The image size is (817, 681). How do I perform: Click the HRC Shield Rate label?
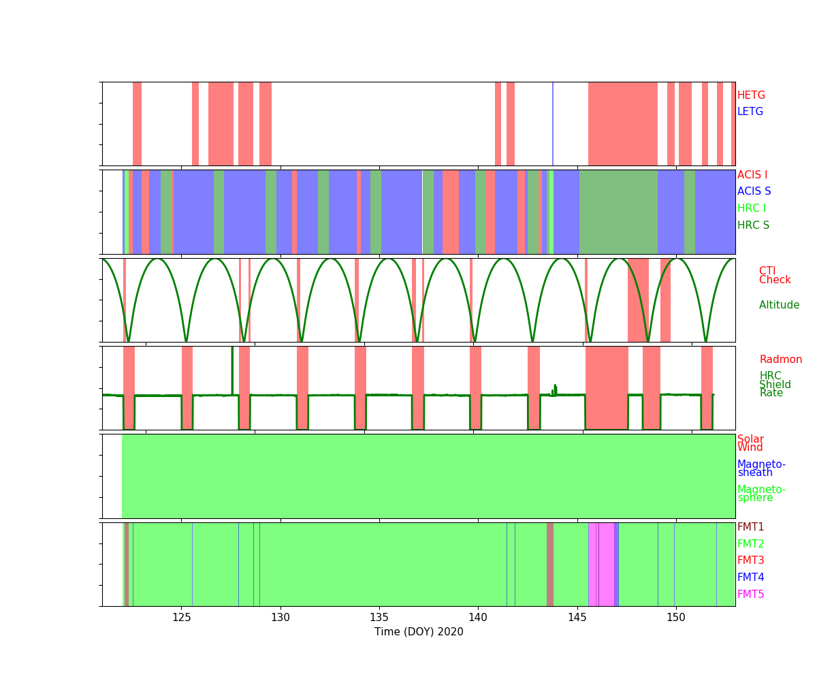pos(775,385)
